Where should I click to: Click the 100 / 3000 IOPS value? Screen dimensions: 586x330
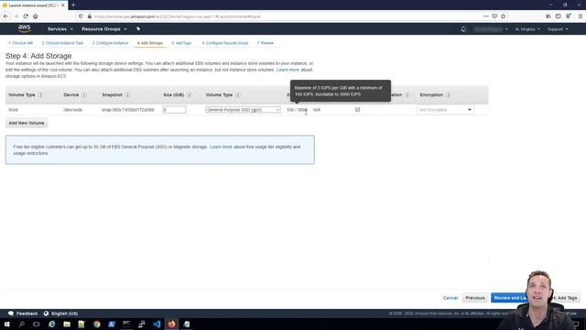(x=297, y=110)
